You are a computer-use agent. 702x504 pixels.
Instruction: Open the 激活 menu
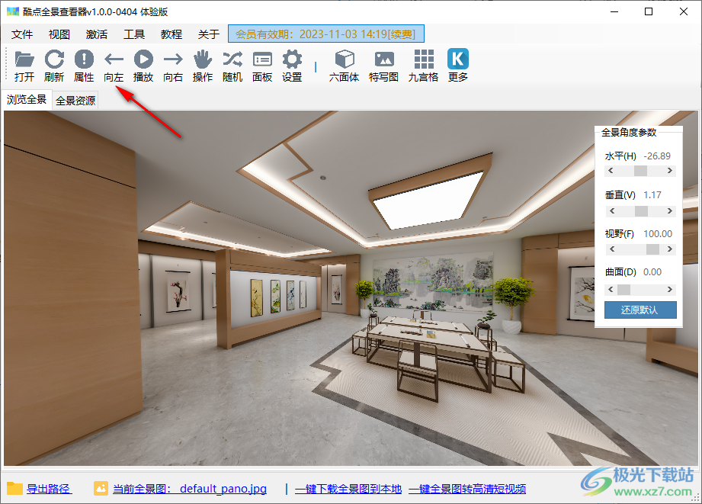(97, 34)
